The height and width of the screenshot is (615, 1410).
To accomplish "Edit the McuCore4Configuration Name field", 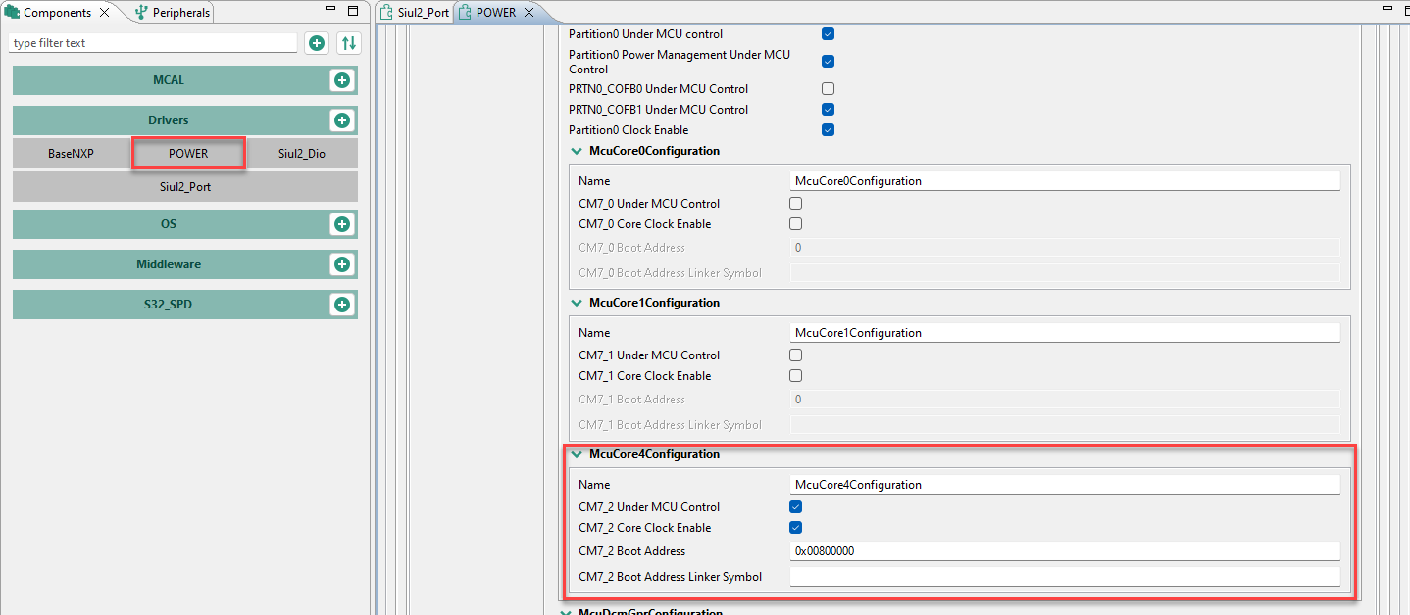I will coord(1065,485).
